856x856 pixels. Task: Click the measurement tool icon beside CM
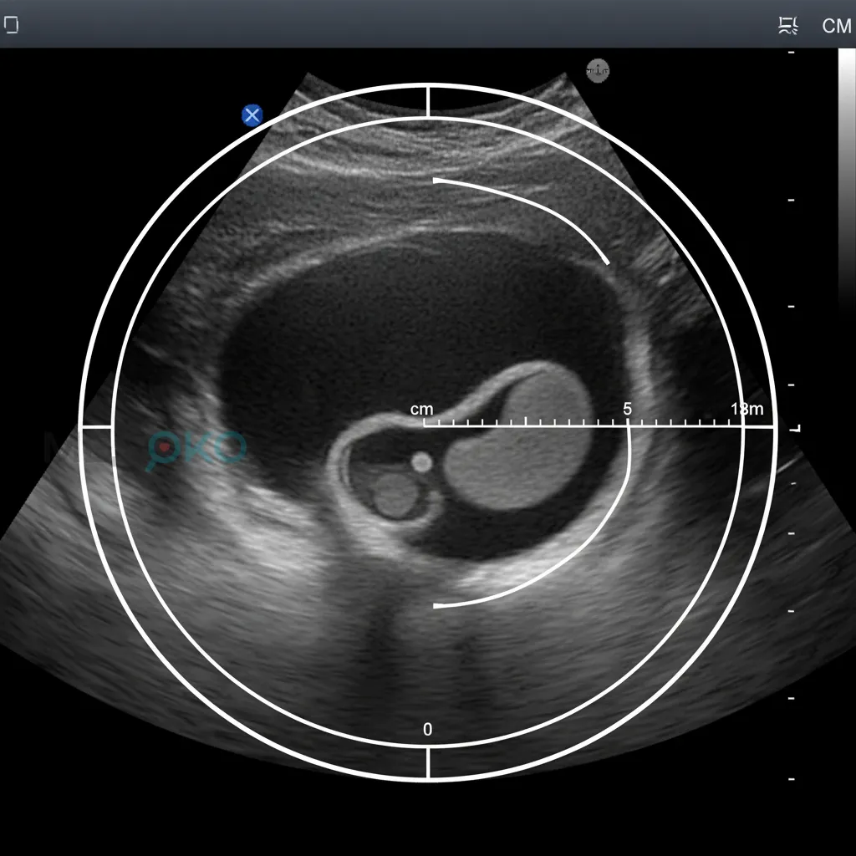[x=787, y=25]
